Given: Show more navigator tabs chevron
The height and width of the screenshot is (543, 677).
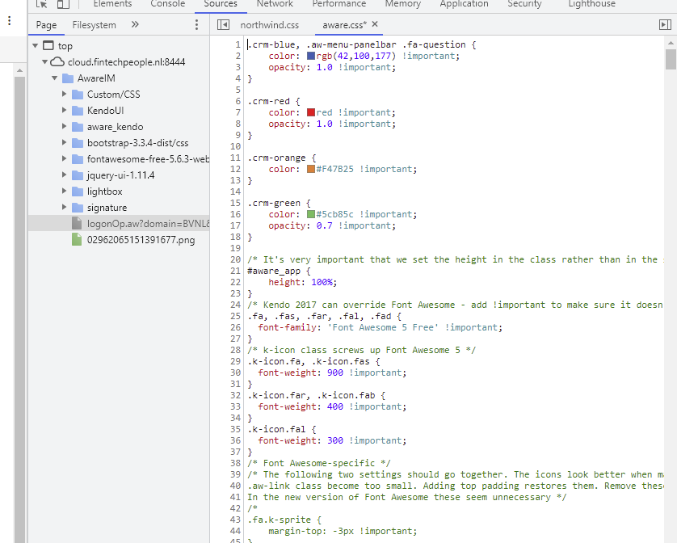Looking at the screenshot, I should click(135, 24).
